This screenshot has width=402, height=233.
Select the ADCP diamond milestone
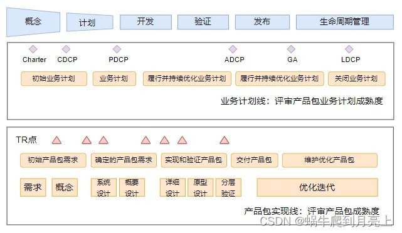(x=233, y=49)
